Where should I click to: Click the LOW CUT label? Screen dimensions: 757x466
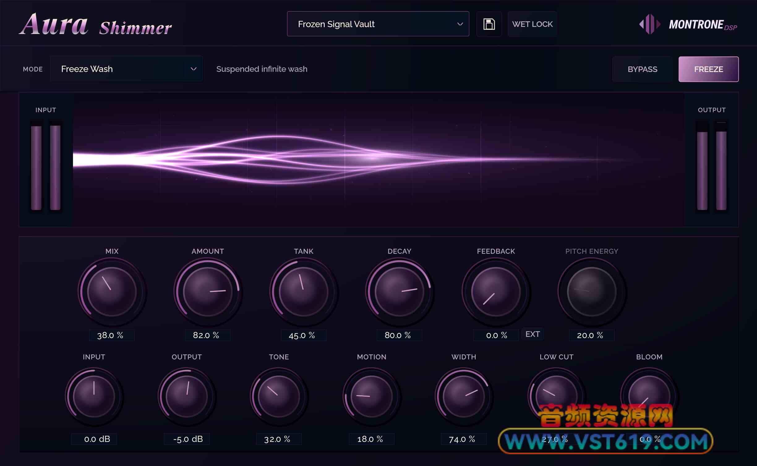[556, 357]
